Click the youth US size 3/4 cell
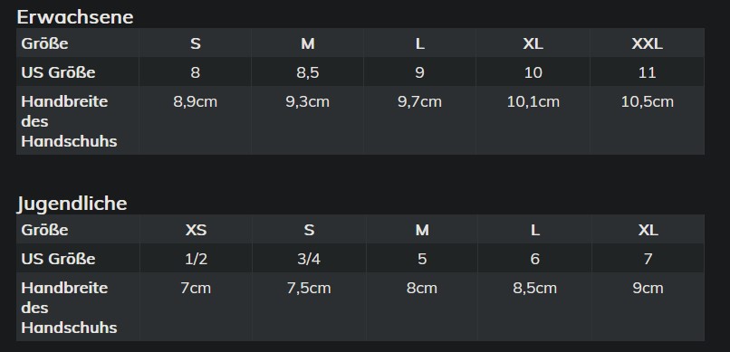730x352 pixels. click(x=309, y=259)
